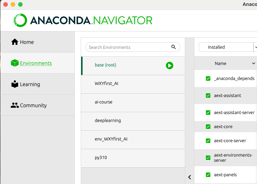Switch to the Learning tab
Screen dimensions: 257x184
click(x=37, y=84)
